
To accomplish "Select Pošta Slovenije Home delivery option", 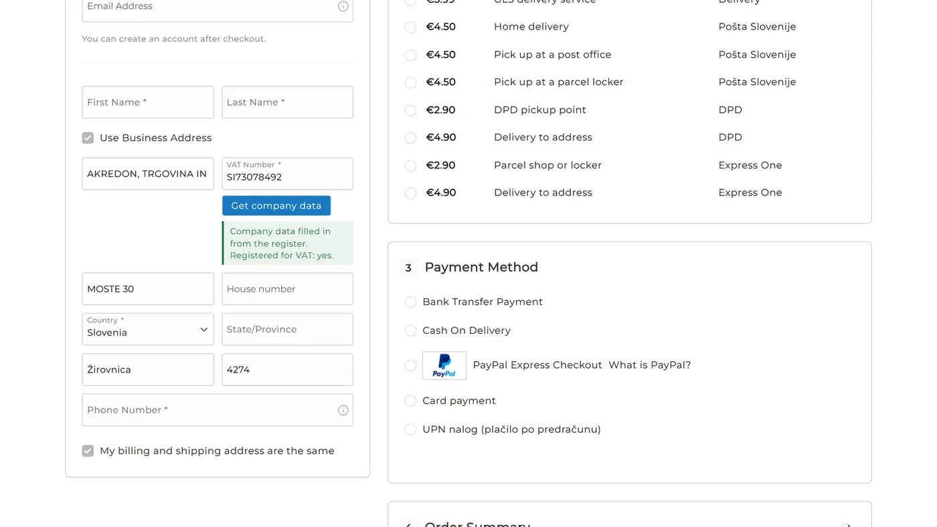I will pyautogui.click(x=411, y=27).
